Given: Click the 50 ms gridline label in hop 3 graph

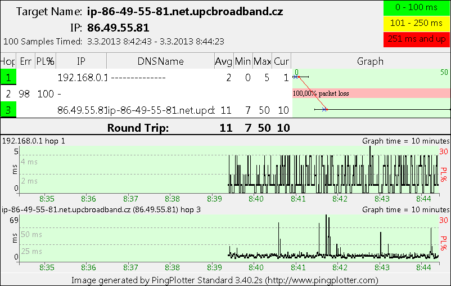Looking at the screenshot, I should coord(31,234).
